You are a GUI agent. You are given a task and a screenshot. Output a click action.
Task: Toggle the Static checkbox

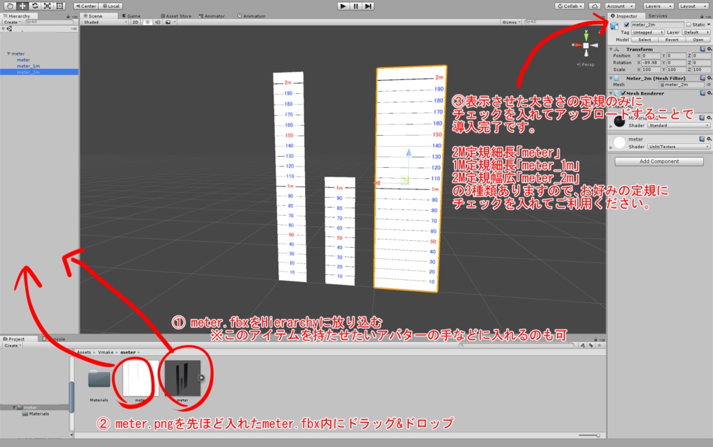pos(689,24)
